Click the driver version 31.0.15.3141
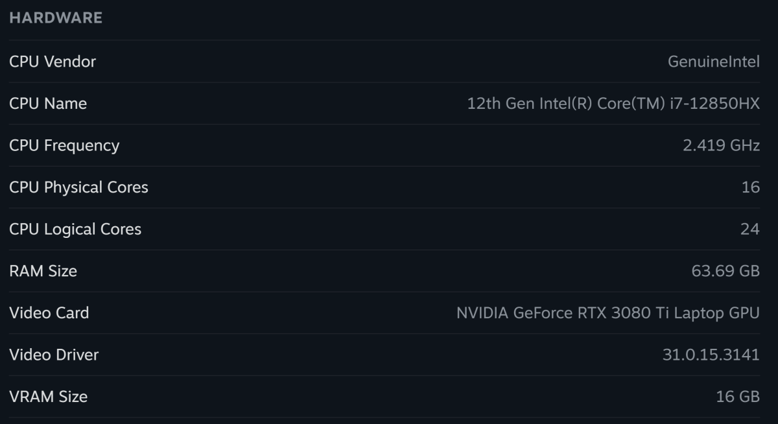The height and width of the screenshot is (424, 778). click(x=711, y=355)
